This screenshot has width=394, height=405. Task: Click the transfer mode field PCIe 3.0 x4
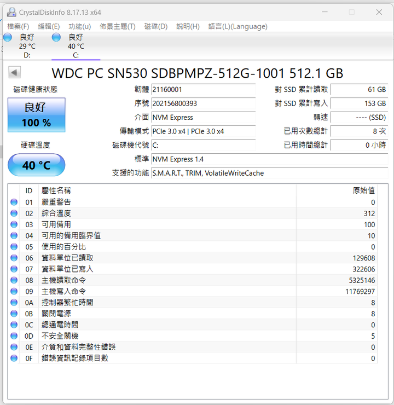(x=204, y=131)
